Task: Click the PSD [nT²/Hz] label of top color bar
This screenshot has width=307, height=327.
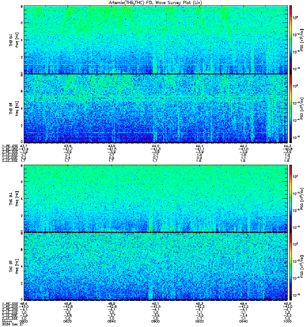Action: [302, 40]
